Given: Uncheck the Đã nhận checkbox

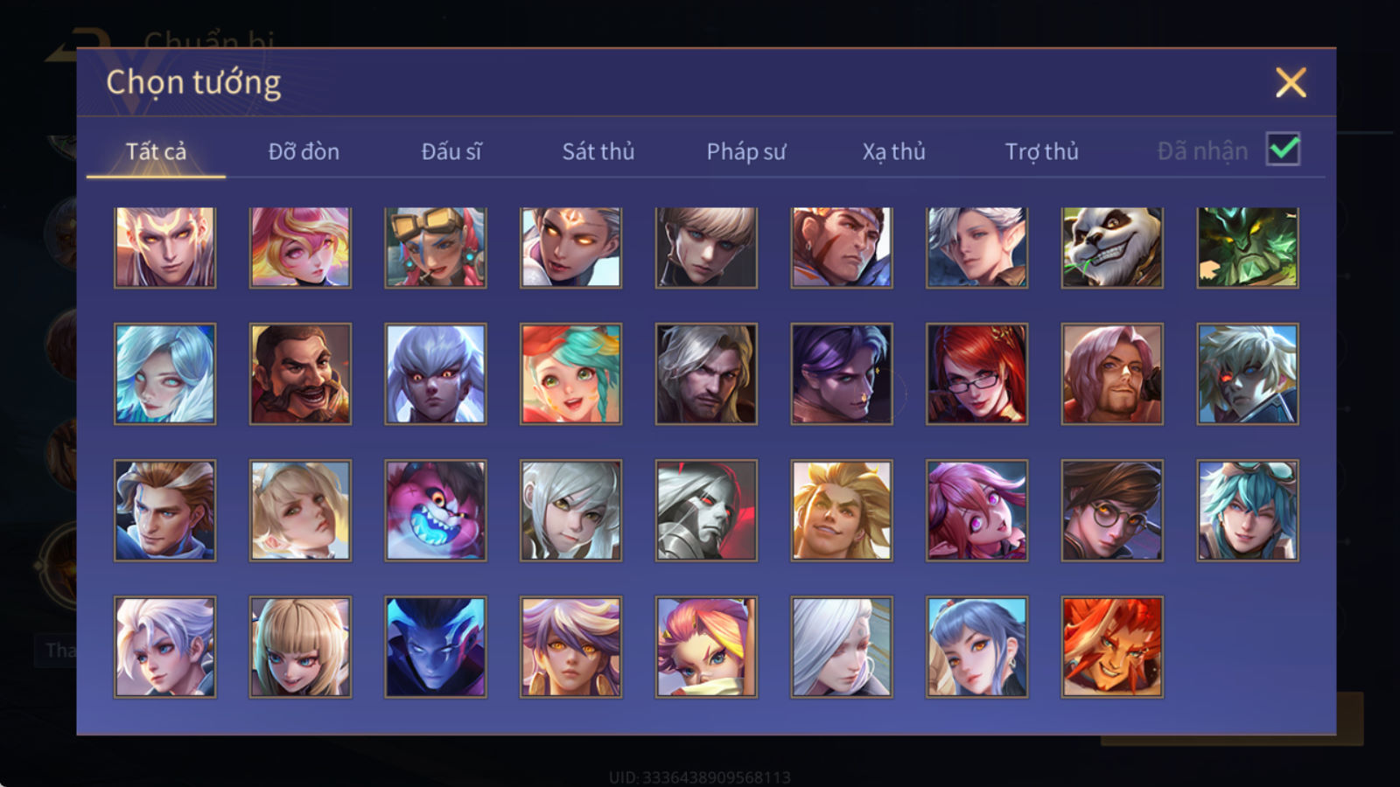Looking at the screenshot, I should [x=1283, y=149].
